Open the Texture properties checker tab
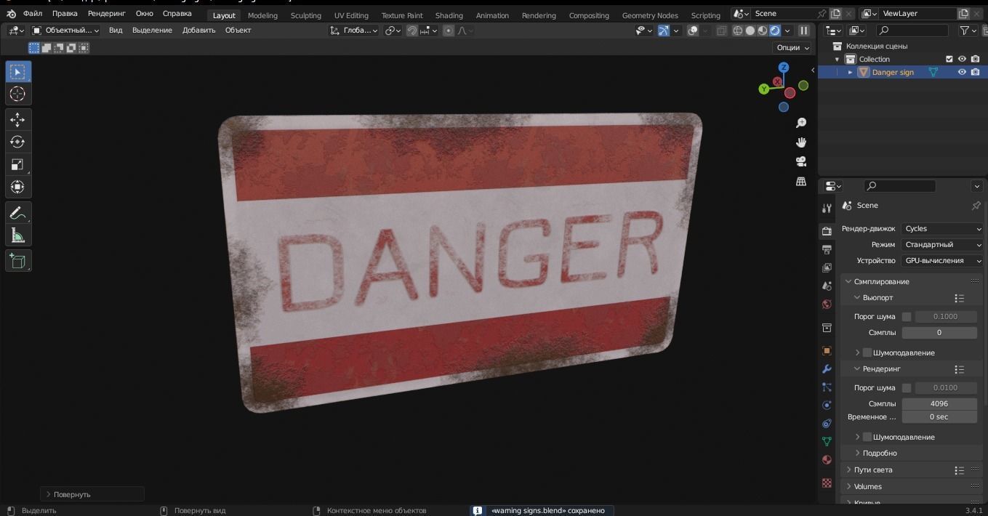Screen dimensions: 988x516 click(827, 483)
